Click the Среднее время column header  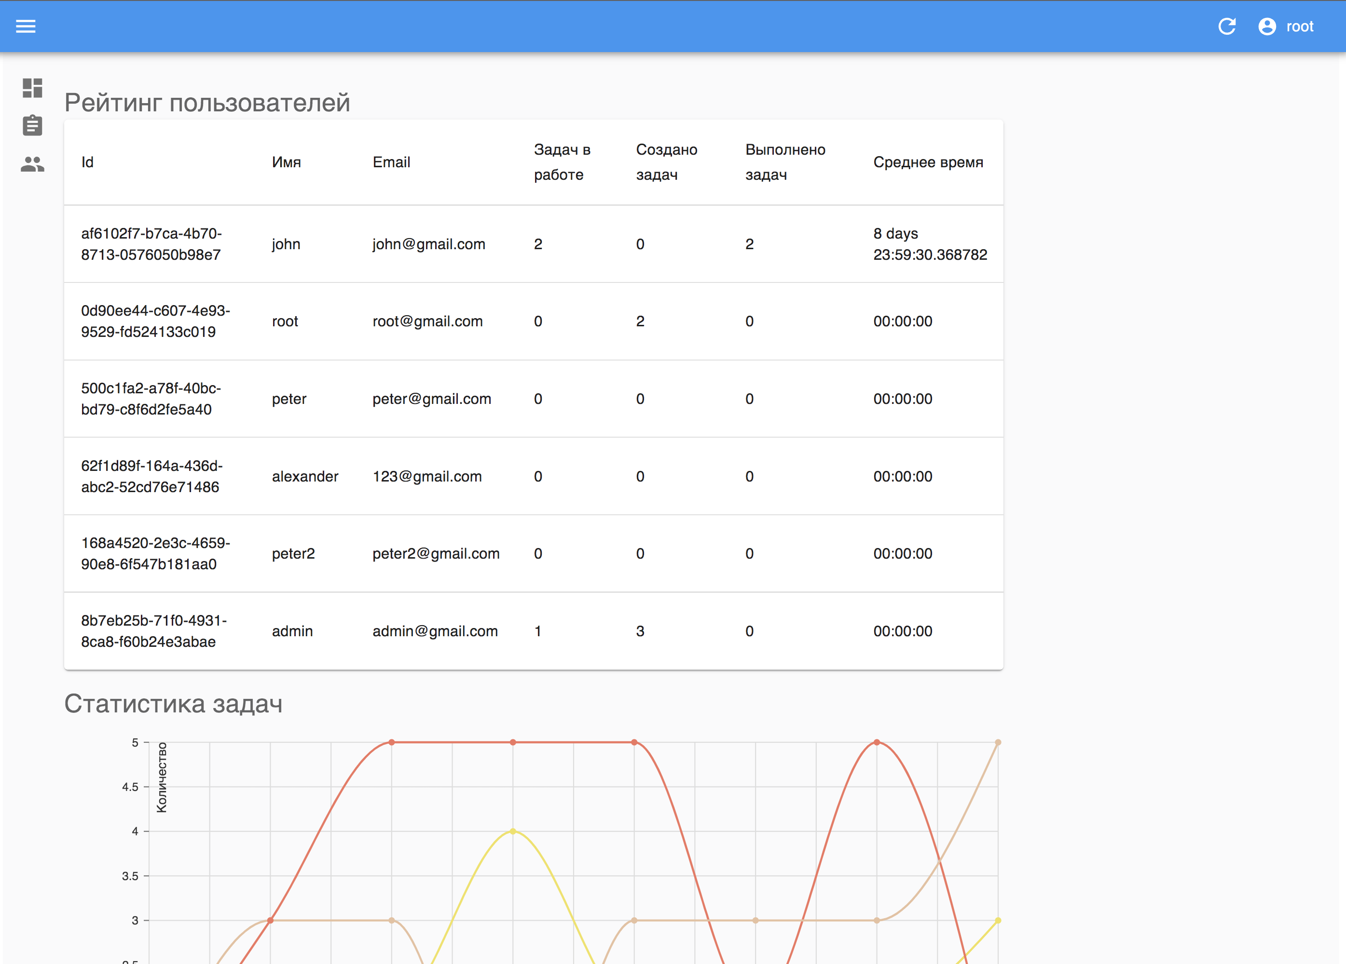[x=928, y=162]
